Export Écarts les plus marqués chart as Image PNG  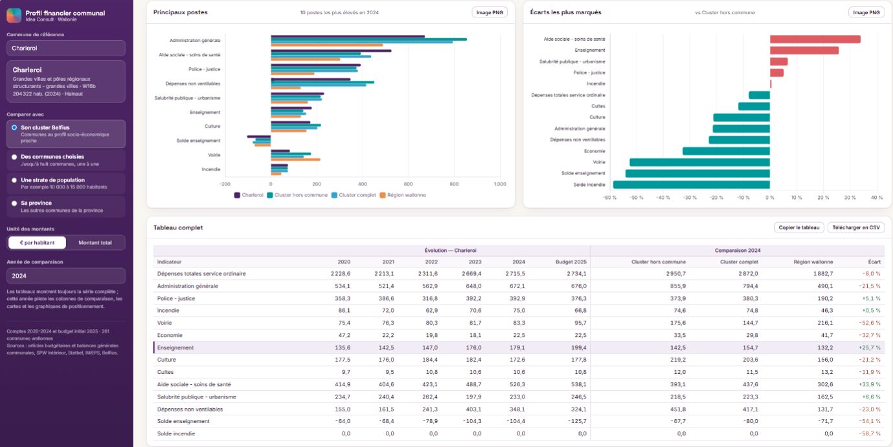click(866, 12)
